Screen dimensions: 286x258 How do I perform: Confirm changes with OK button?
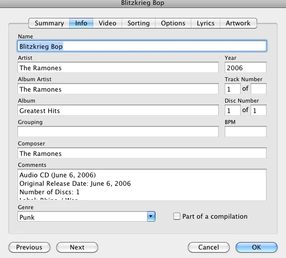tap(257, 247)
